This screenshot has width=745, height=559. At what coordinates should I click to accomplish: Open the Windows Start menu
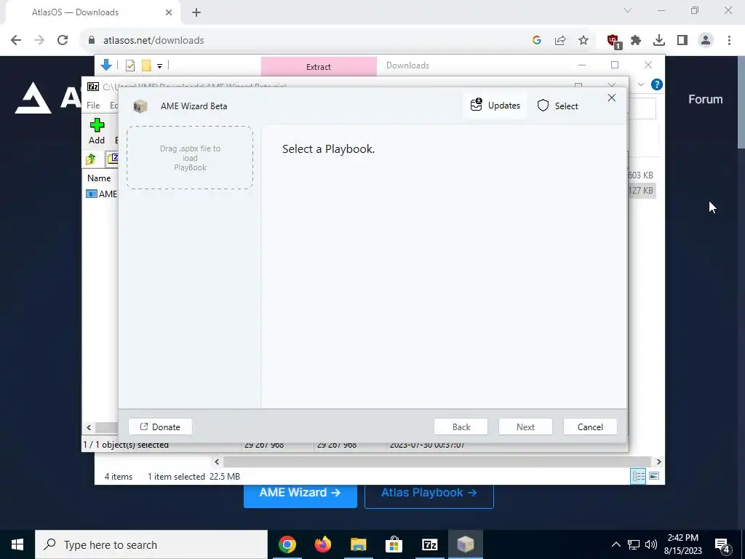tap(17, 544)
